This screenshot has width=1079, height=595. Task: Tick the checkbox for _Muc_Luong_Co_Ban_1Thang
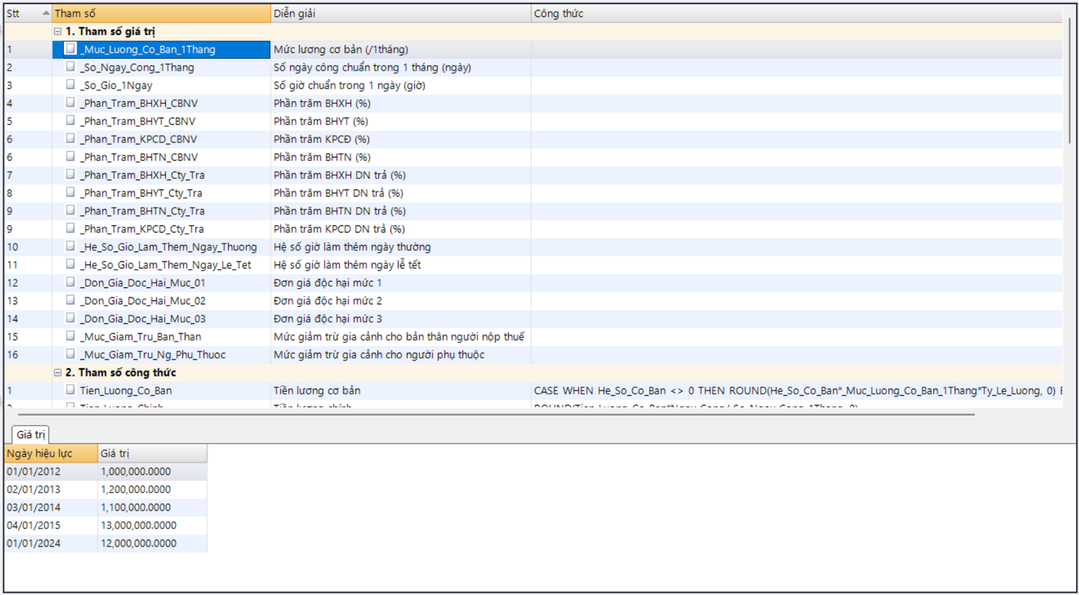click(x=71, y=49)
